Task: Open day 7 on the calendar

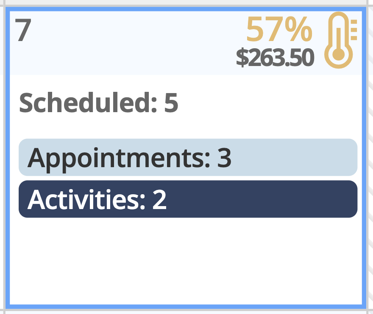Action: (23, 31)
